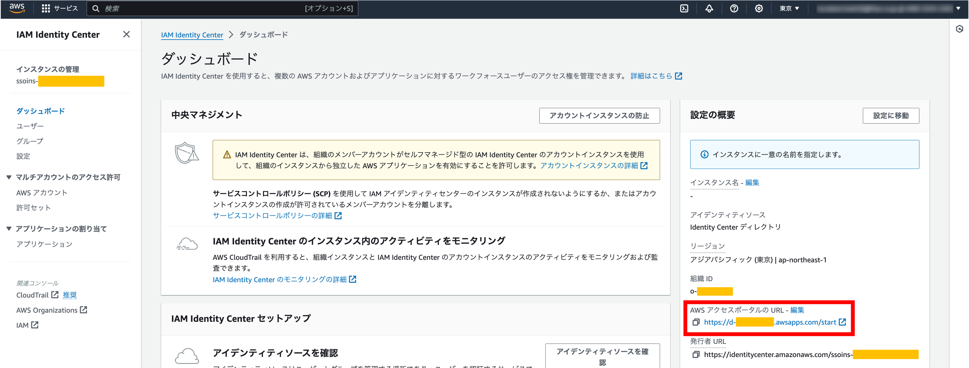Screen dimensions: 969x368
Task: Collapse the アプリケーションの割り当て section
Action: [9, 229]
